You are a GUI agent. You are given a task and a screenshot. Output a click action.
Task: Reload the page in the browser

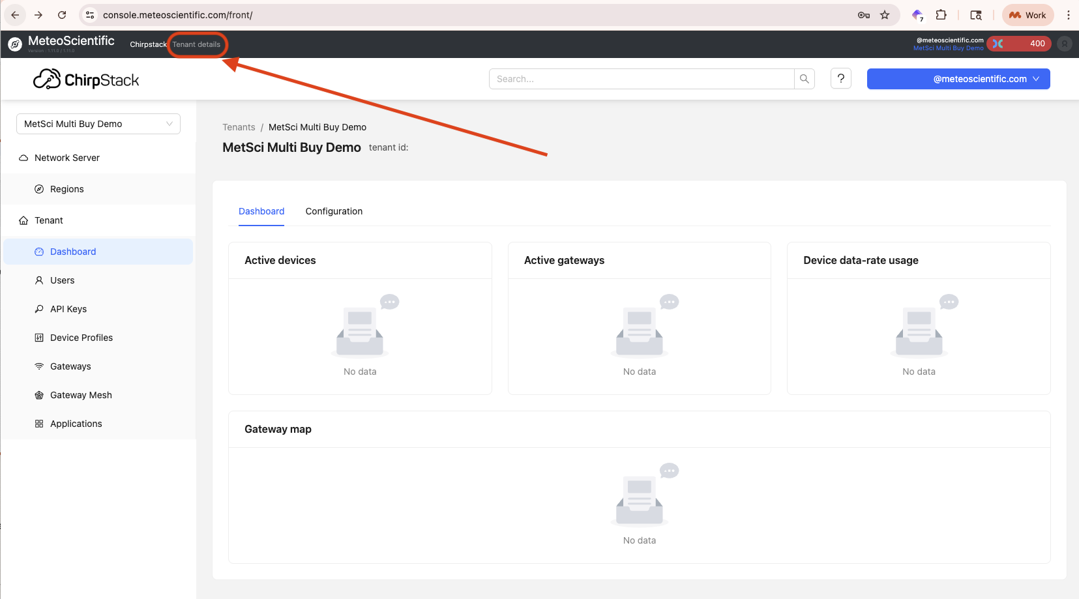62,15
